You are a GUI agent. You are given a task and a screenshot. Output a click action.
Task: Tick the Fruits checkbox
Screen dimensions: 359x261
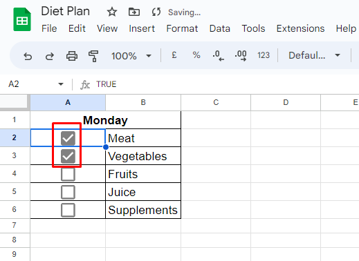(68, 174)
